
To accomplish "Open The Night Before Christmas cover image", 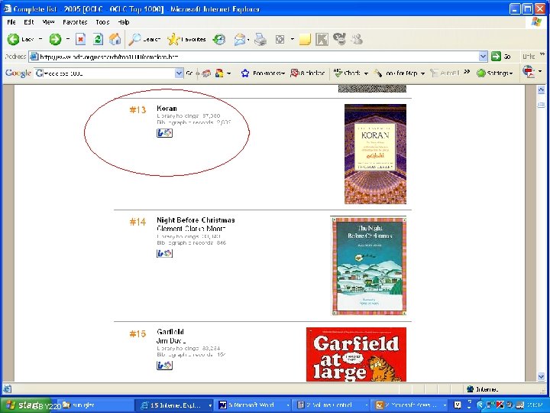I will [369, 266].
